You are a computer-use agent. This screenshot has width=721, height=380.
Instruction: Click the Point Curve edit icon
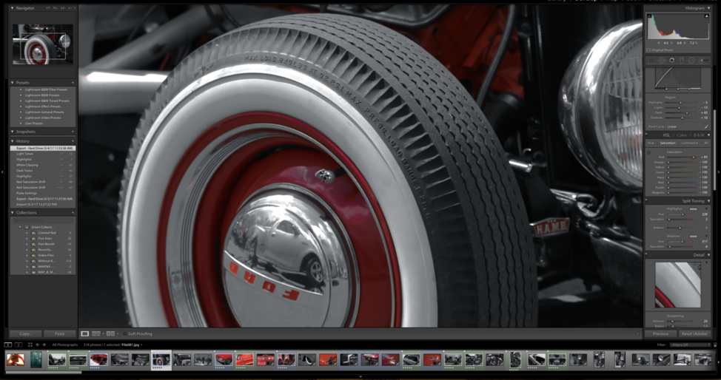(706, 126)
